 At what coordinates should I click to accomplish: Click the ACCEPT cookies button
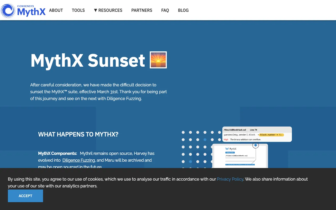coord(25,196)
